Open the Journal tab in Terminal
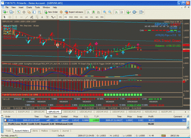The height and width of the screenshot is (138, 191). (x=65, y=131)
